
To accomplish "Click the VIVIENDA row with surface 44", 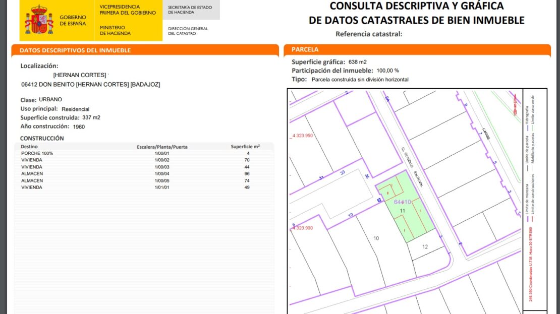I will pos(144,167).
